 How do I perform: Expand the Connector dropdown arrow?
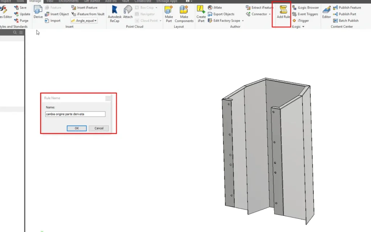[270, 14]
